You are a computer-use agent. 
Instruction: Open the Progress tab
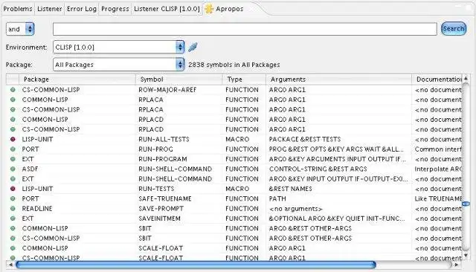click(x=115, y=9)
